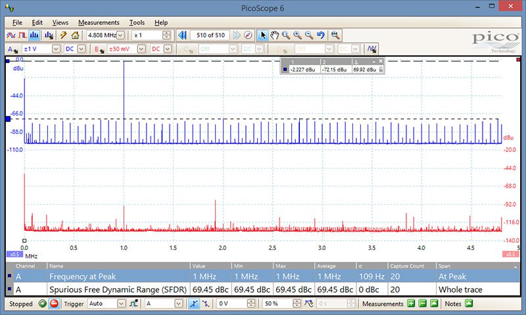Click the Channel A blue axis marker
This screenshot has width=526, height=315.
tap(7, 119)
